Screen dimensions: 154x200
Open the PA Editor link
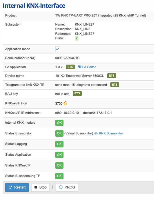click(x=89, y=67)
